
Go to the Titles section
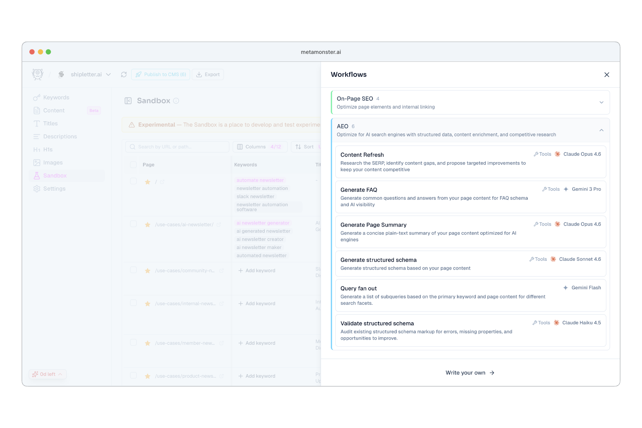(x=51, y=123)
